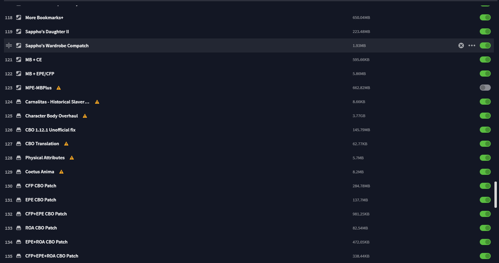Turn off the Sappho's Daughter II toggle

click(x=485, y=31)
